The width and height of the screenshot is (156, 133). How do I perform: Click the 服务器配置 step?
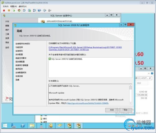pyautogui.click(x=20, y=62)
